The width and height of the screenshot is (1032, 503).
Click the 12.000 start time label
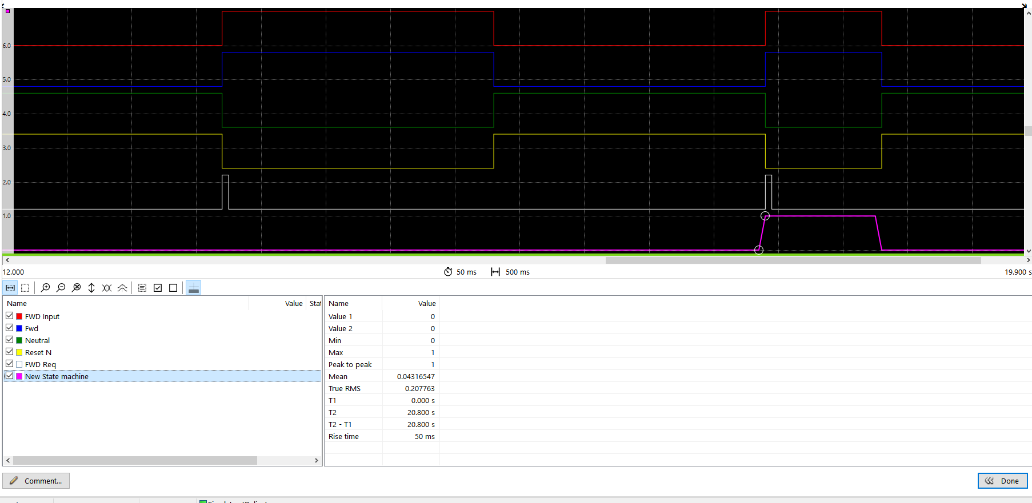click(14, 272)
